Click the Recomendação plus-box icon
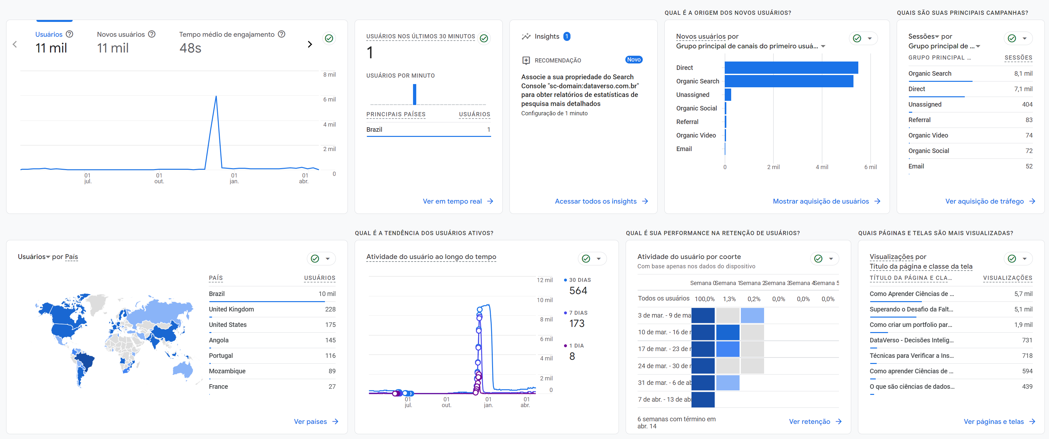 (526, 61)
